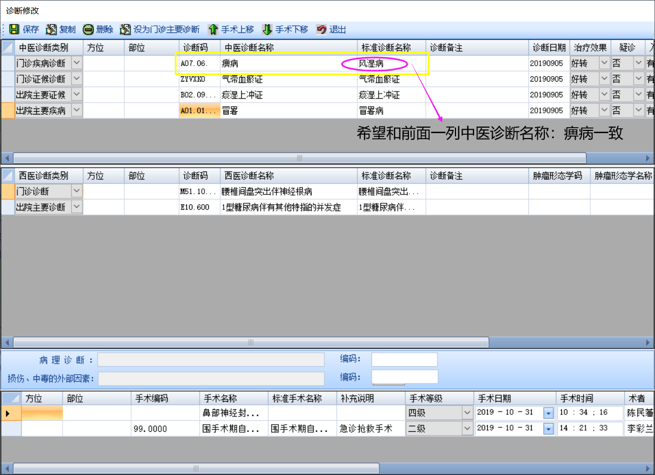
Task: Open 门诊证候诊断 category dropdown
Action: pyautogui.click(x=76, y=79)
